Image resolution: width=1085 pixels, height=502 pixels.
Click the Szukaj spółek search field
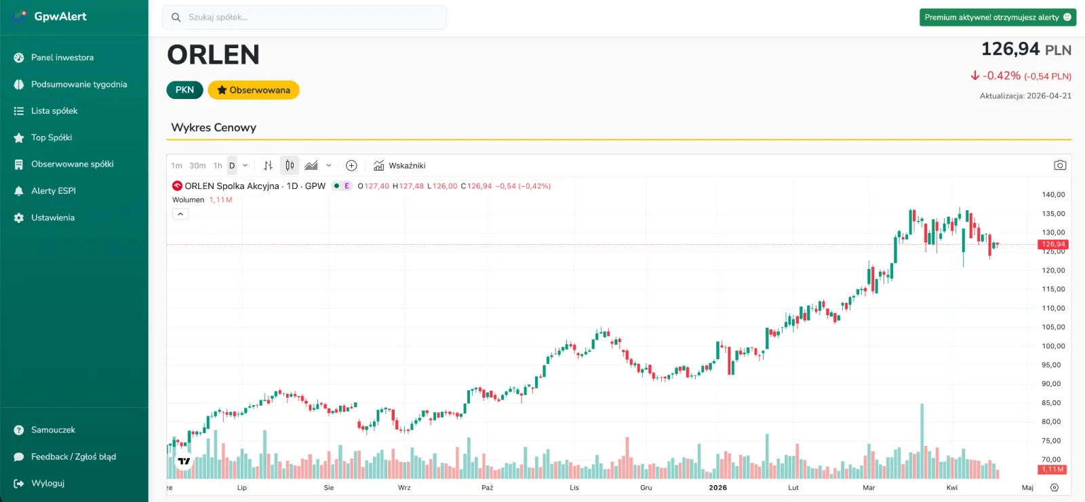click(304, 18)
